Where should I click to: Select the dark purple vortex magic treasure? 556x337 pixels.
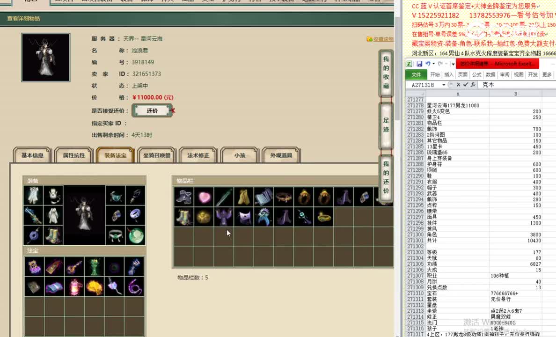pos(115,267)
